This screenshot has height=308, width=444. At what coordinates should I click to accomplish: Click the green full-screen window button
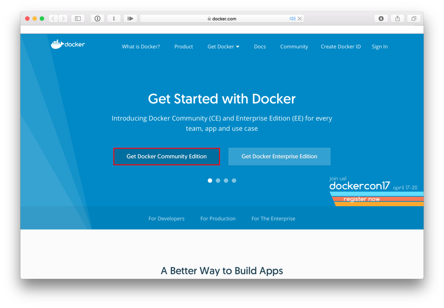click(42, 19)
